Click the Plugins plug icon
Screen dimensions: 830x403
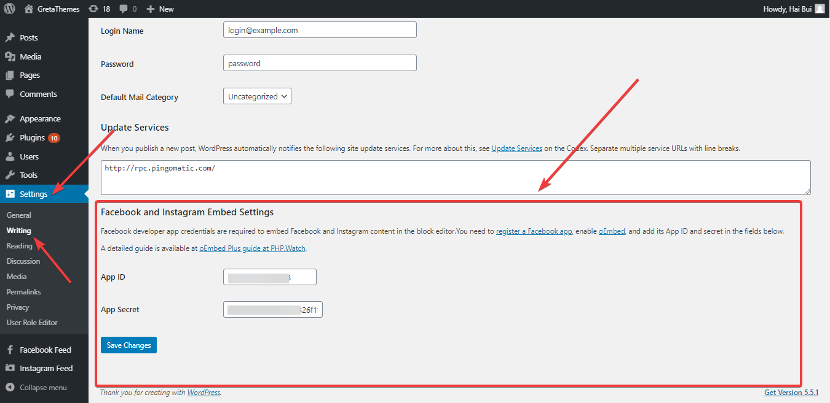[10, 137]
